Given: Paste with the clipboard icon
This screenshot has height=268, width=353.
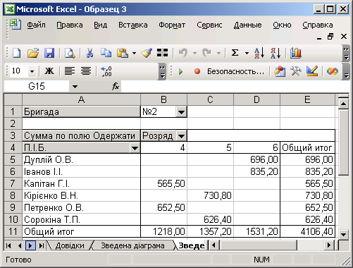Looking at the screenshot, I should pos(123,53).
